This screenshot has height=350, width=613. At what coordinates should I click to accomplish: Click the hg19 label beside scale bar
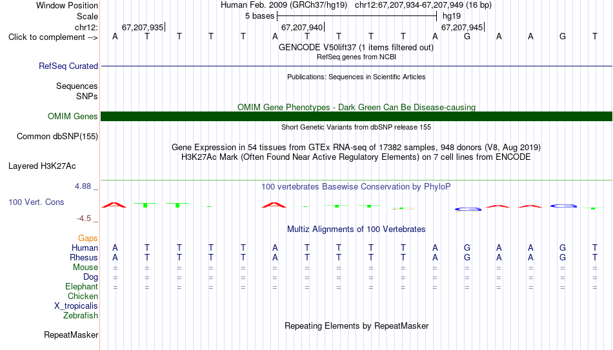(x=452, y=16)
